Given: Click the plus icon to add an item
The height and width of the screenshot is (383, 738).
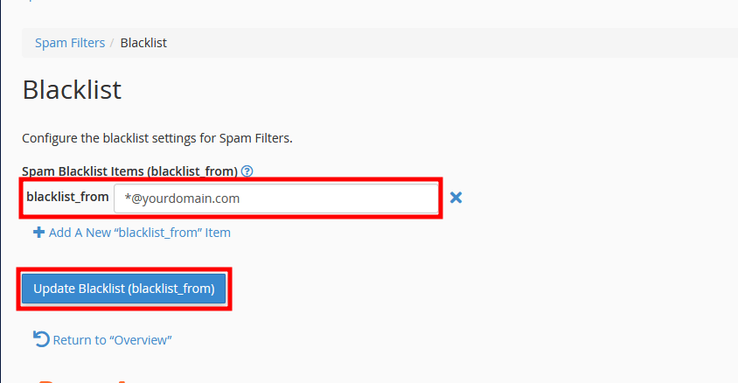Looking at the screenshot, I should click(38, 233).
